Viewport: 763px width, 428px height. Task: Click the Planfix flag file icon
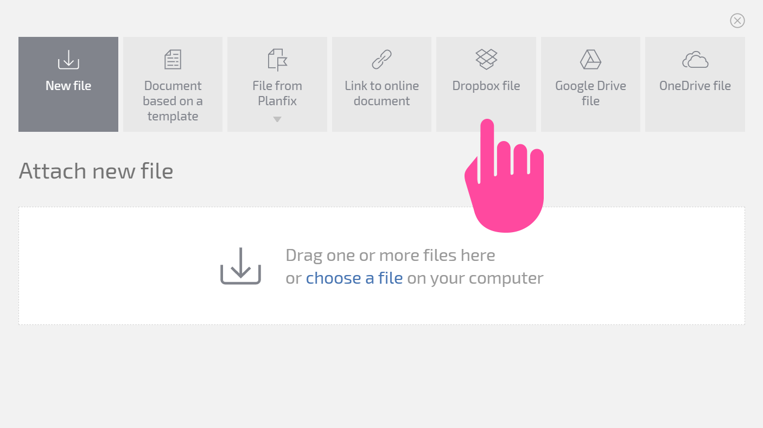pyautogui.click(x=277, y=60)
